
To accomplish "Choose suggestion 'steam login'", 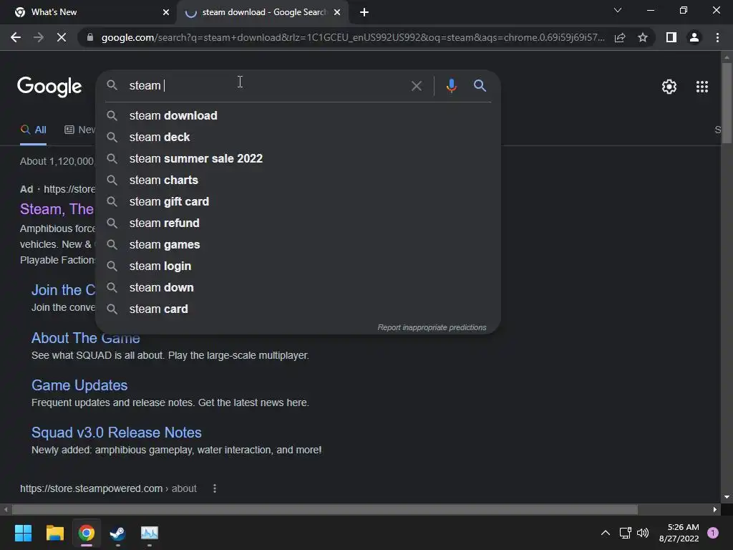I will coord(298,266).
